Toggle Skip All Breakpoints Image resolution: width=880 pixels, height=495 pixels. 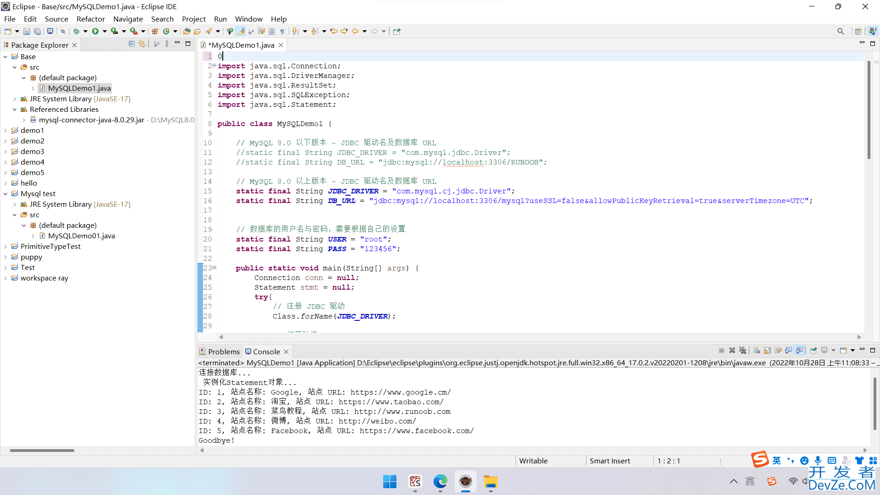(x=63, y=31)
